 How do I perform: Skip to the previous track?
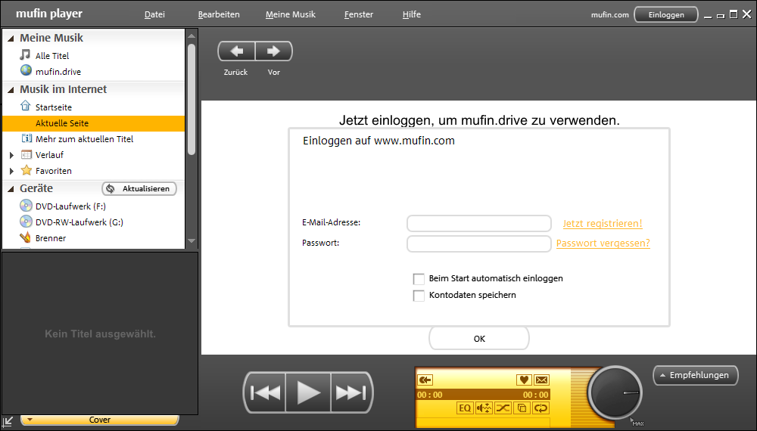click(x=265, y=392)
